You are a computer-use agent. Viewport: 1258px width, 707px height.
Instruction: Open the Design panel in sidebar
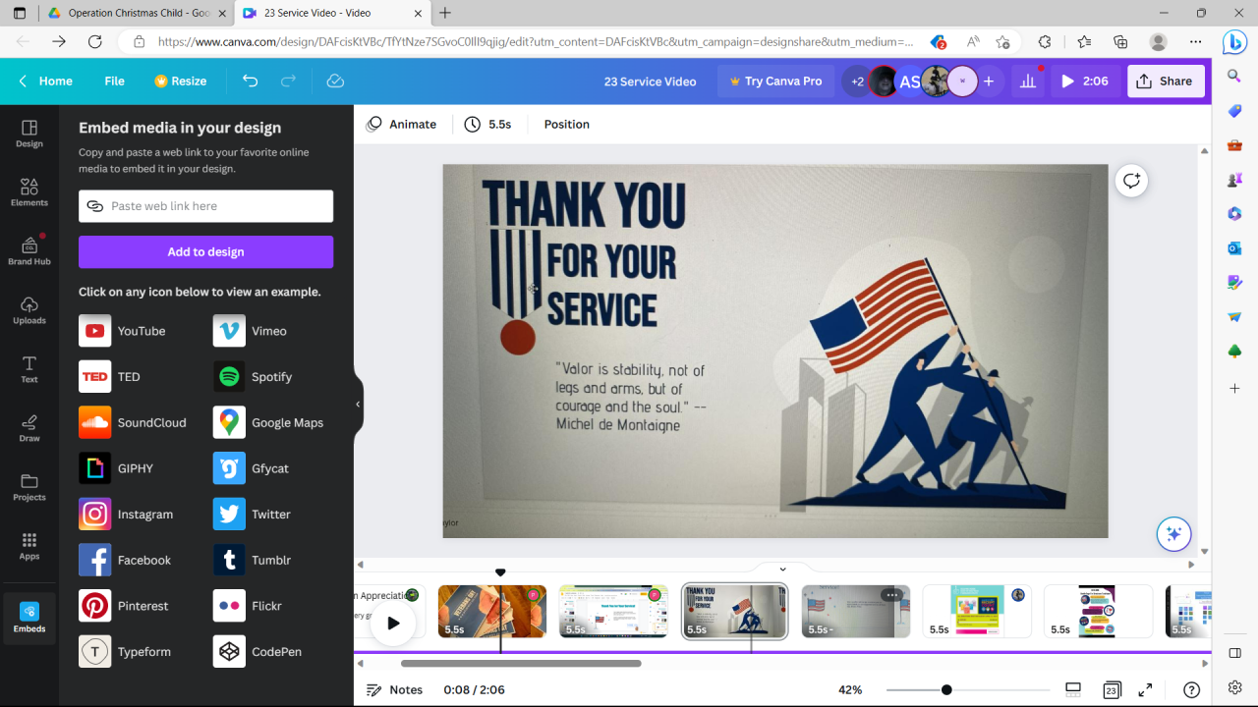click(x=29, y=134)
